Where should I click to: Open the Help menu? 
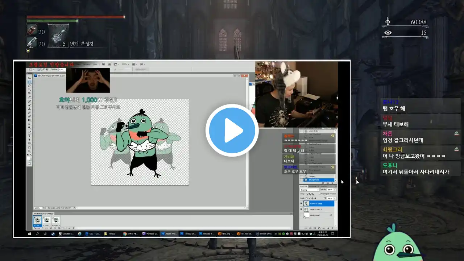pyautogui.click(x=95, y=64)
